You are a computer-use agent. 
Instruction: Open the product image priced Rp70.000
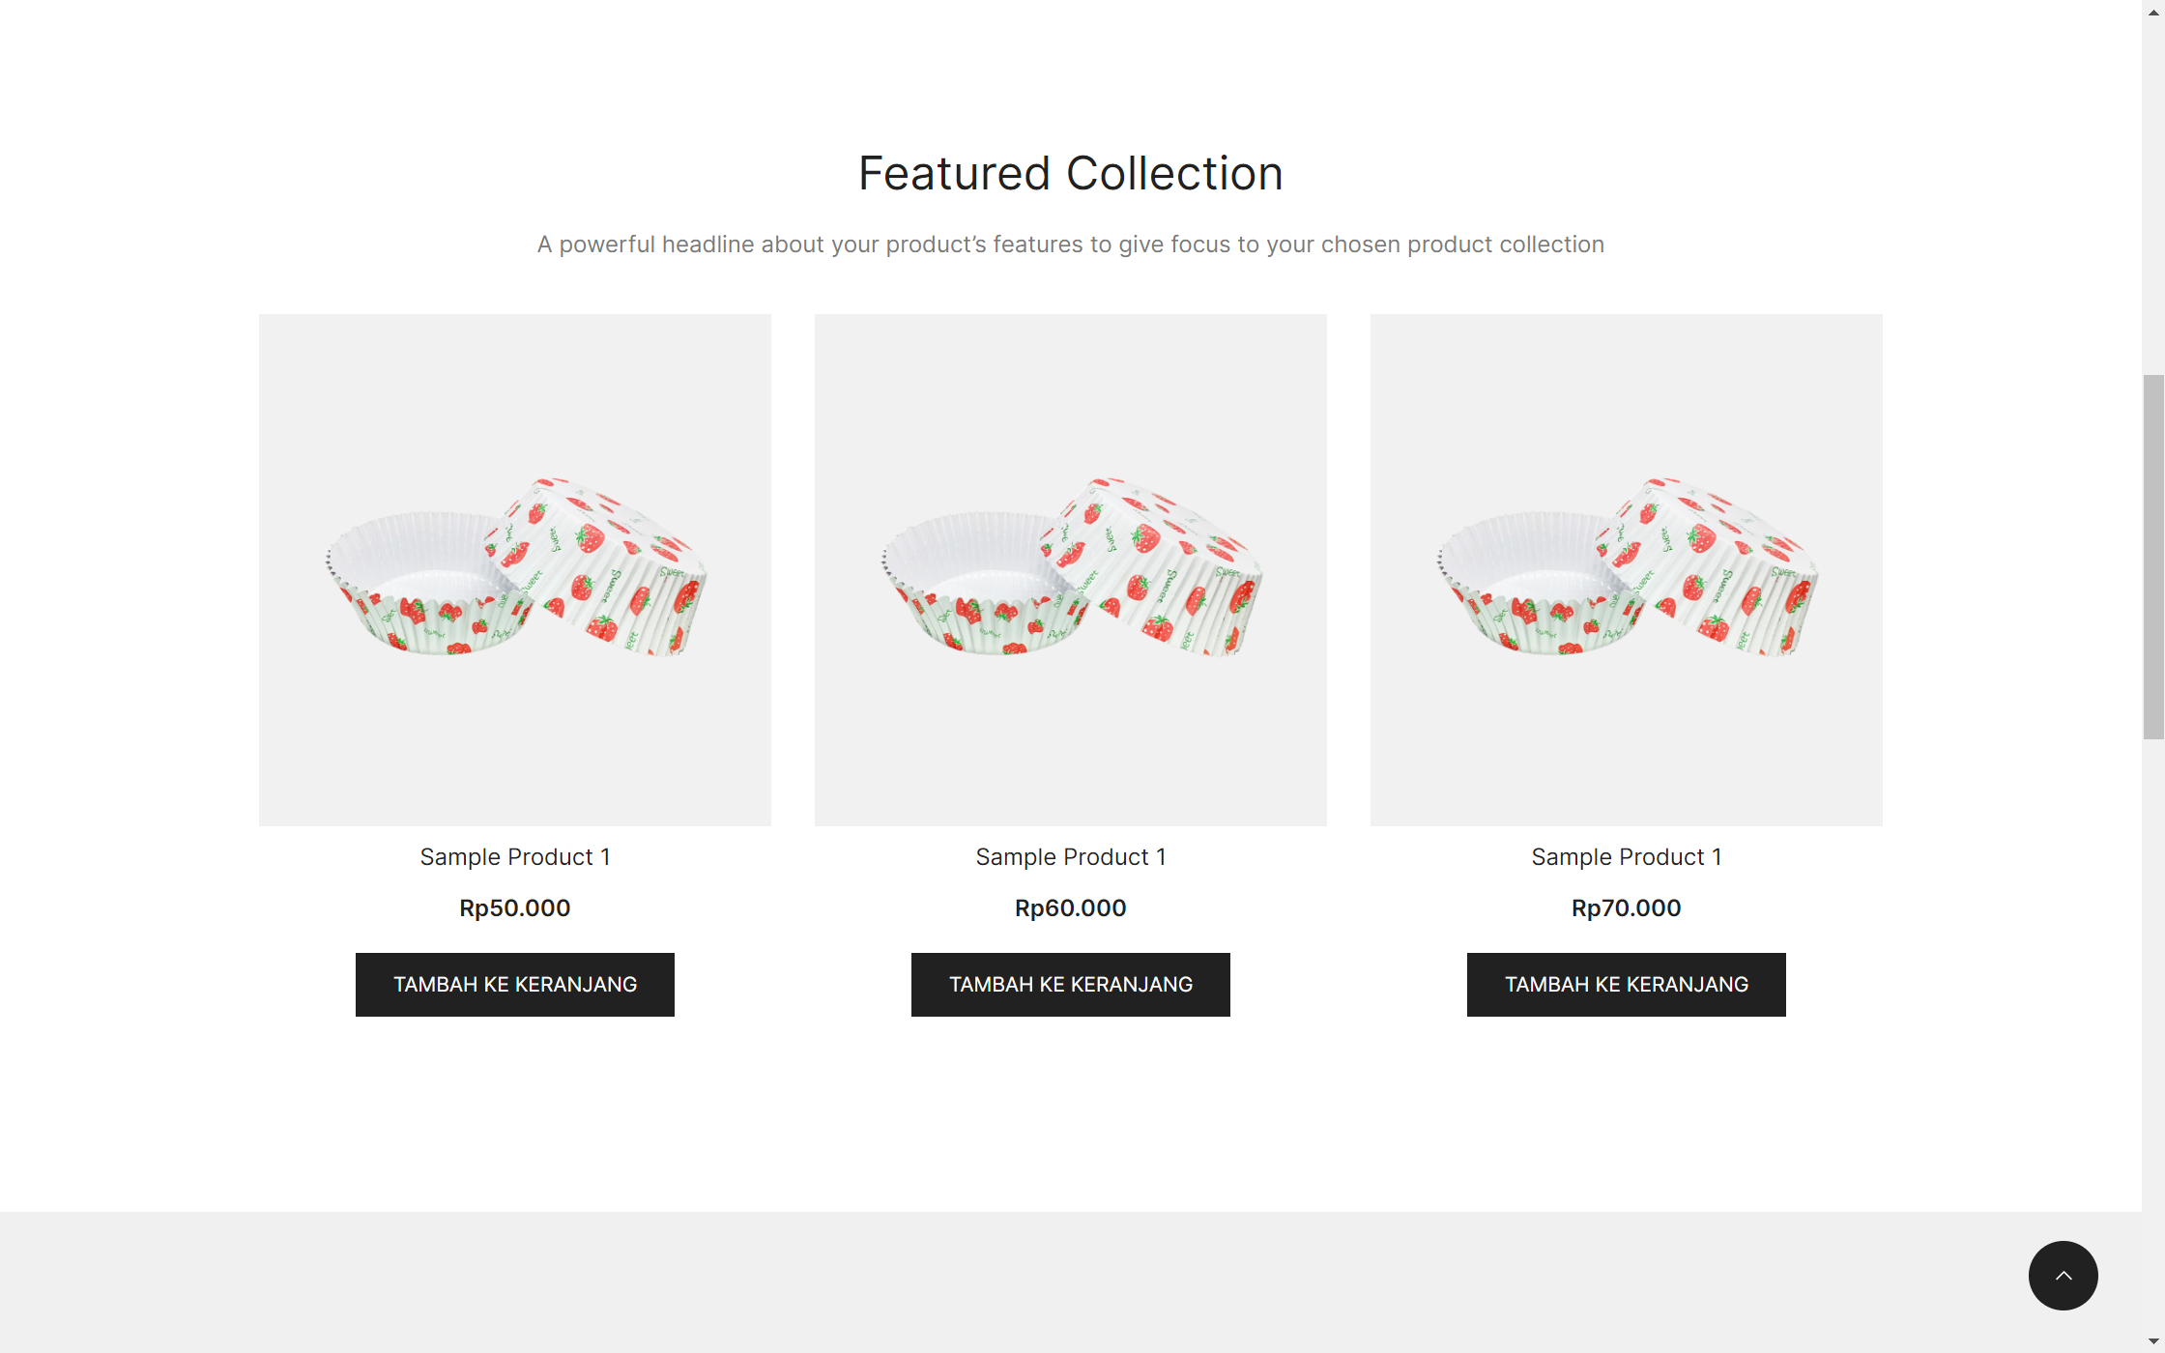click(1627, 569)
